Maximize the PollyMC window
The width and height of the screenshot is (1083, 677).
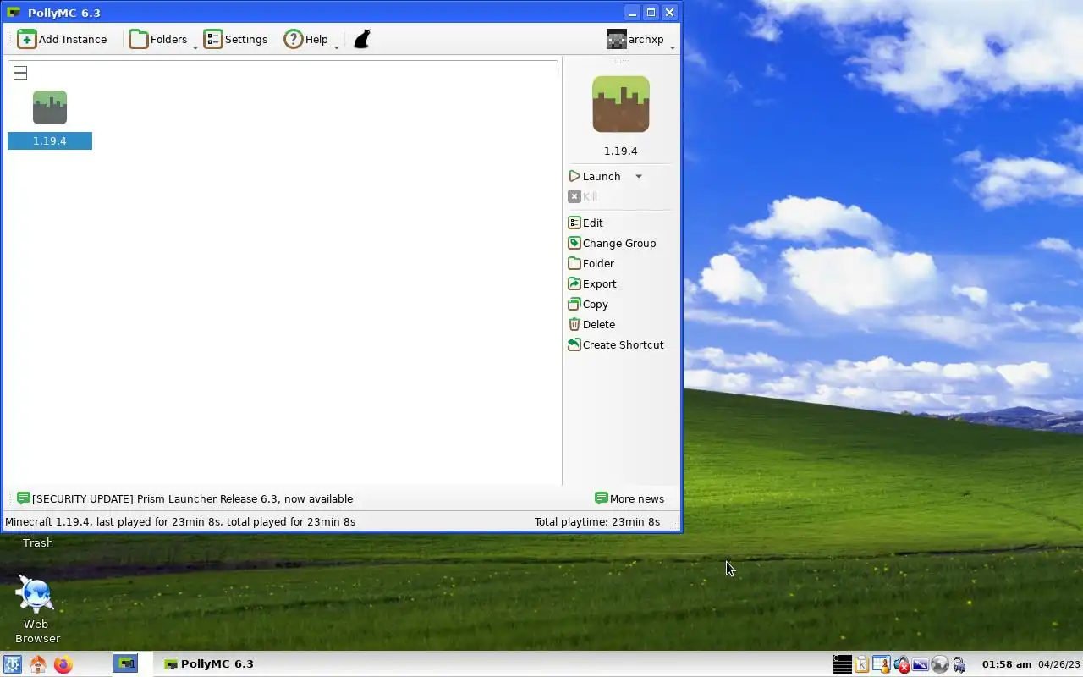coord(651,12)
